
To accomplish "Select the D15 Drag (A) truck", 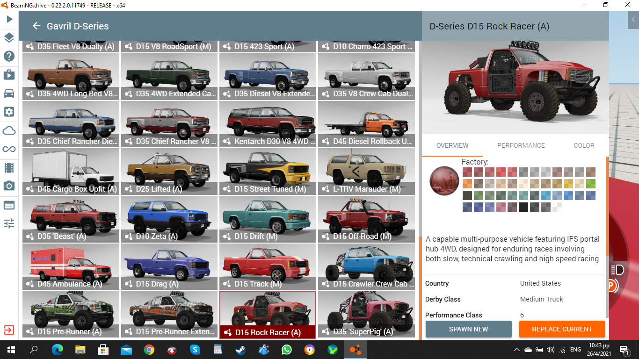I will [170, 266].
